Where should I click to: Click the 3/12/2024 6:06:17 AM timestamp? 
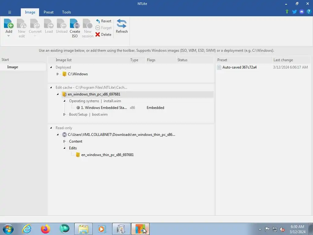point(290,67)
